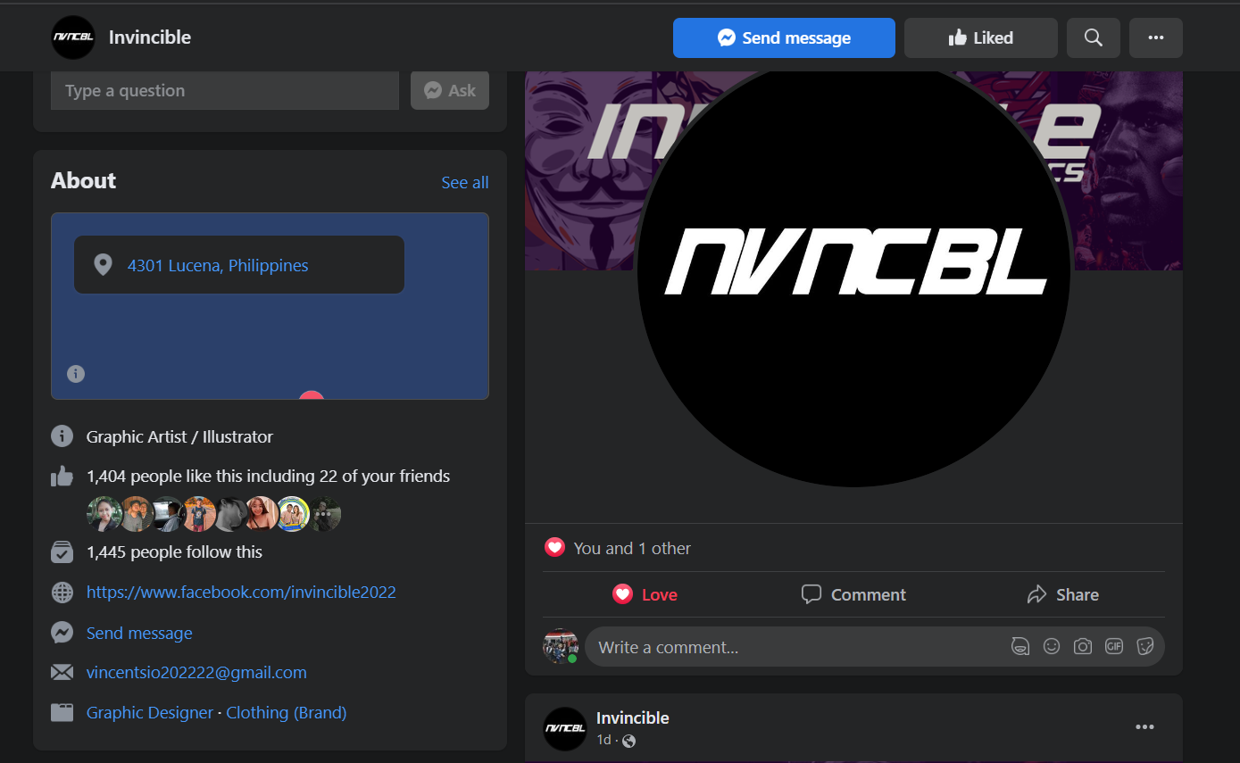Screen dimensions: 1240x763
Task: Open the 4301 Lucena, Philippines address link
Action: pos(218,265)
